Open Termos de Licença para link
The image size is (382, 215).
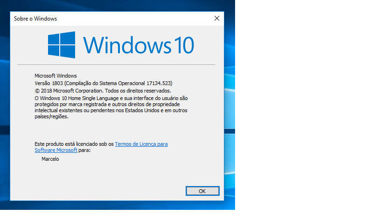(x=141, y=144)
